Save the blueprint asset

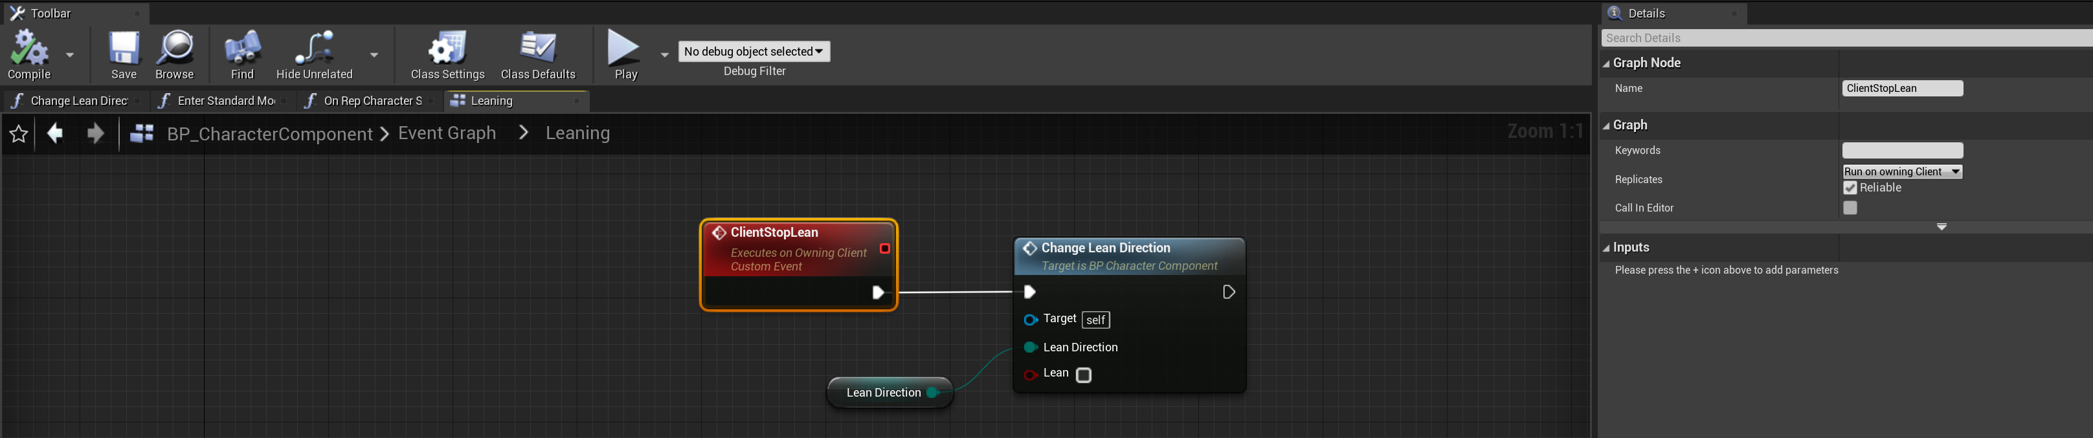point(124,54)
